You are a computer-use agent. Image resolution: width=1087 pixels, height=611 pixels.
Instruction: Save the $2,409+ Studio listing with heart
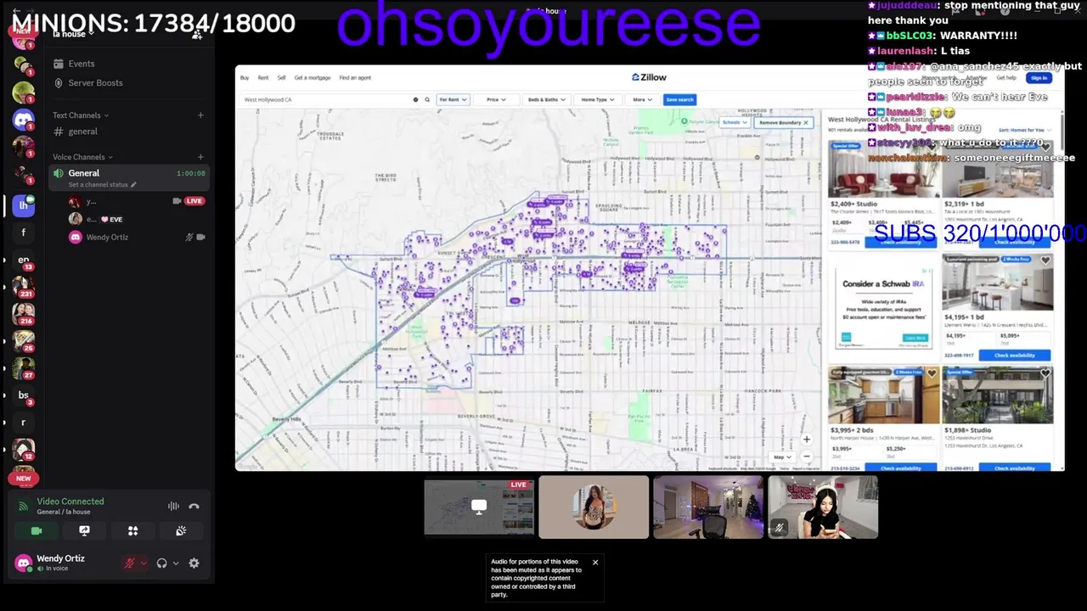(x=932, y=148)
